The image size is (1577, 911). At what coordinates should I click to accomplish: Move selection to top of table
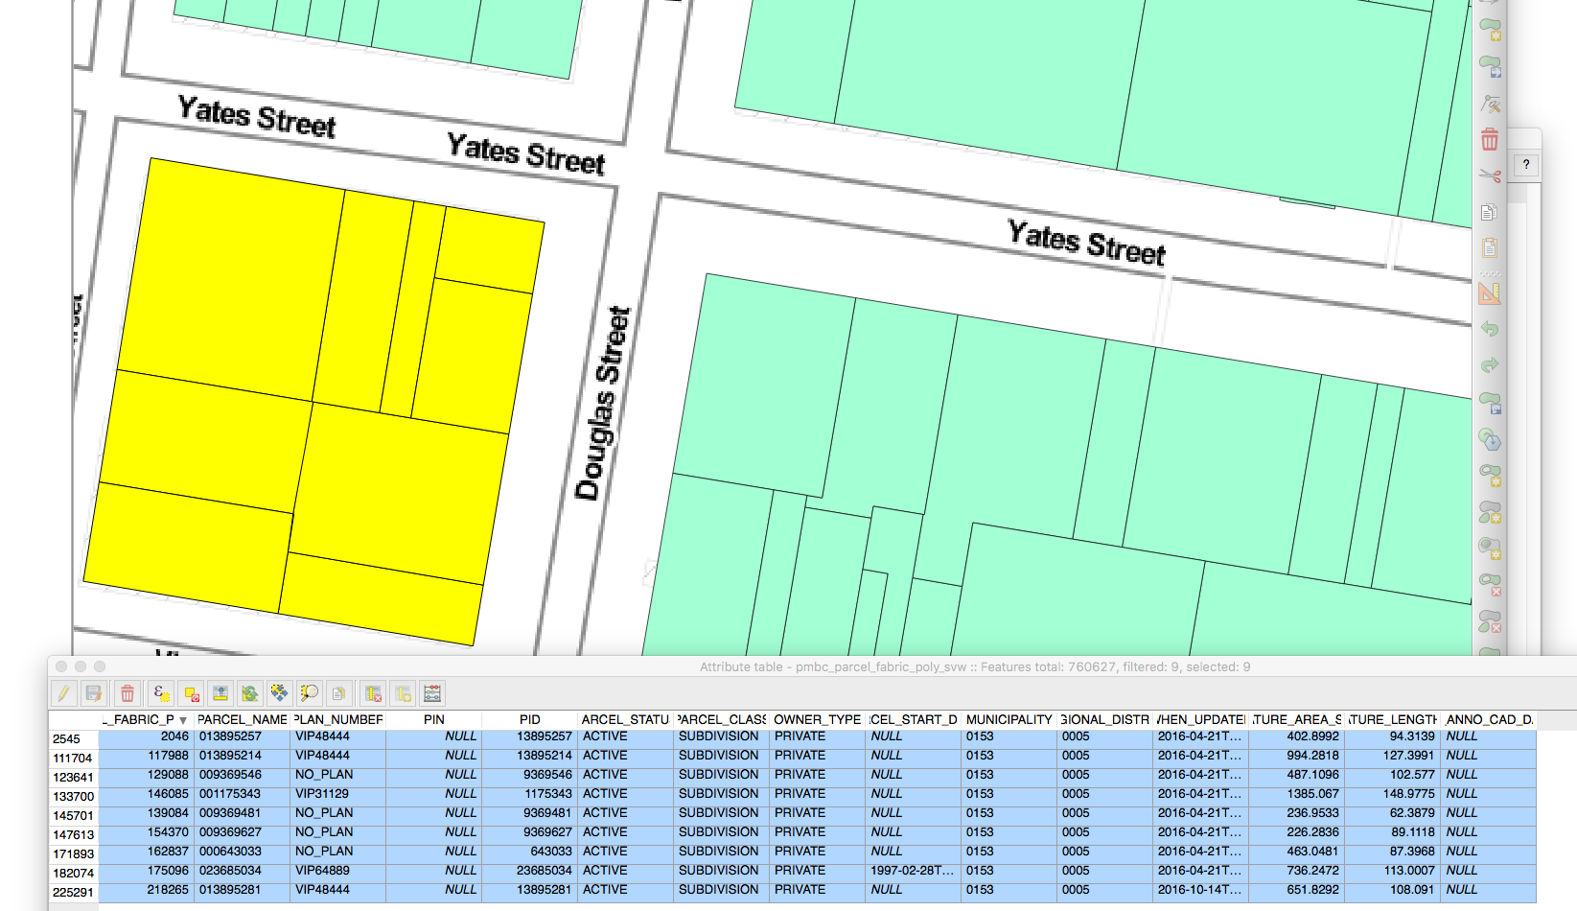pyautogui.click(x=220, y=693)
